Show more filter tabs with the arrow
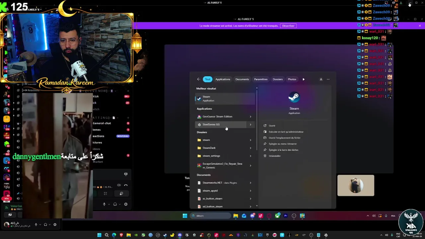This screenshot has width=425, height=239. point(303,79)
